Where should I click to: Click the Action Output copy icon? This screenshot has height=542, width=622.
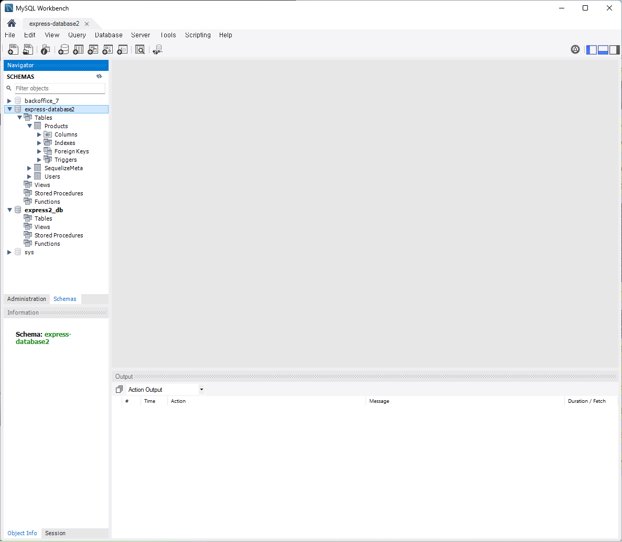point(119,389)
